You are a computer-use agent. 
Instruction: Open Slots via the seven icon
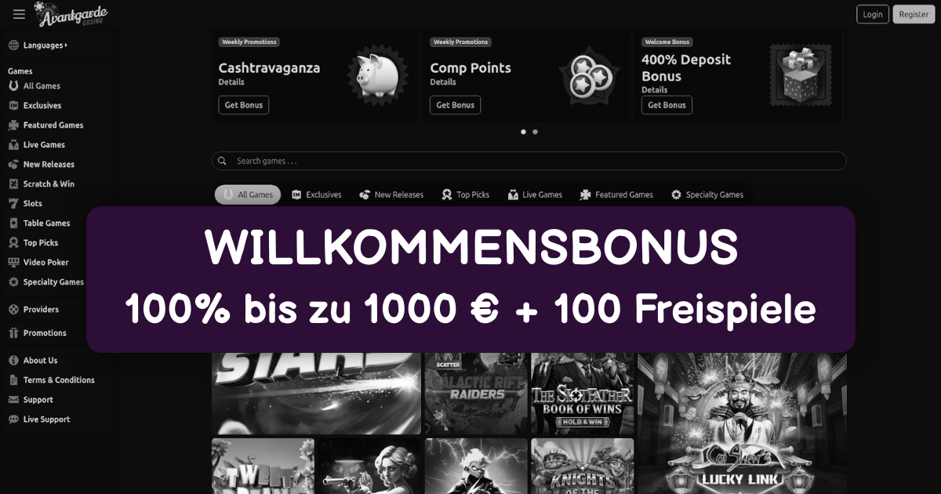(13, 203)
